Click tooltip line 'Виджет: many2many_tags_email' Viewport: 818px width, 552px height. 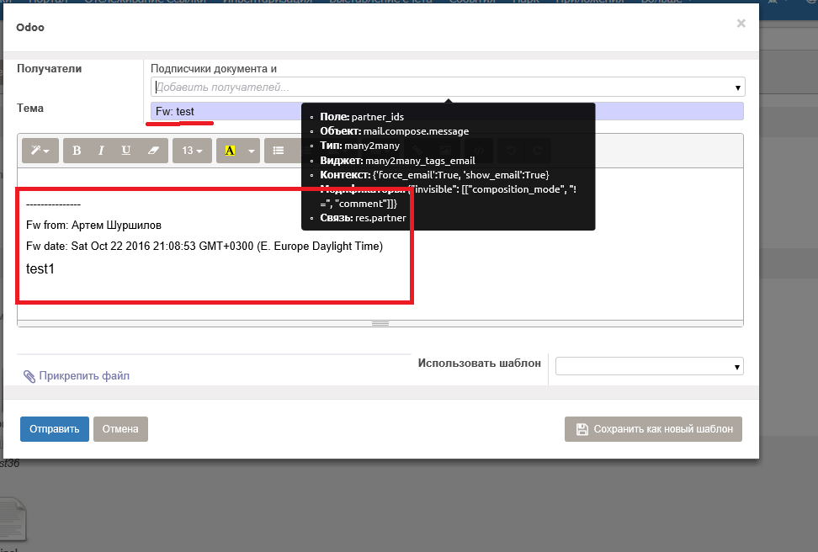point(397,160)
